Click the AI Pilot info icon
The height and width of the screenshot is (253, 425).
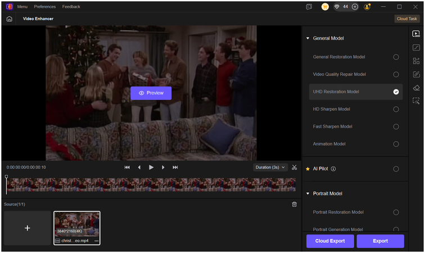[x=333, y=169]
